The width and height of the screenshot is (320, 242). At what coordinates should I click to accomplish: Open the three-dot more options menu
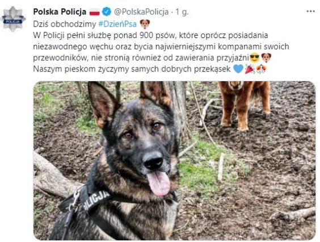click(310, 12)
